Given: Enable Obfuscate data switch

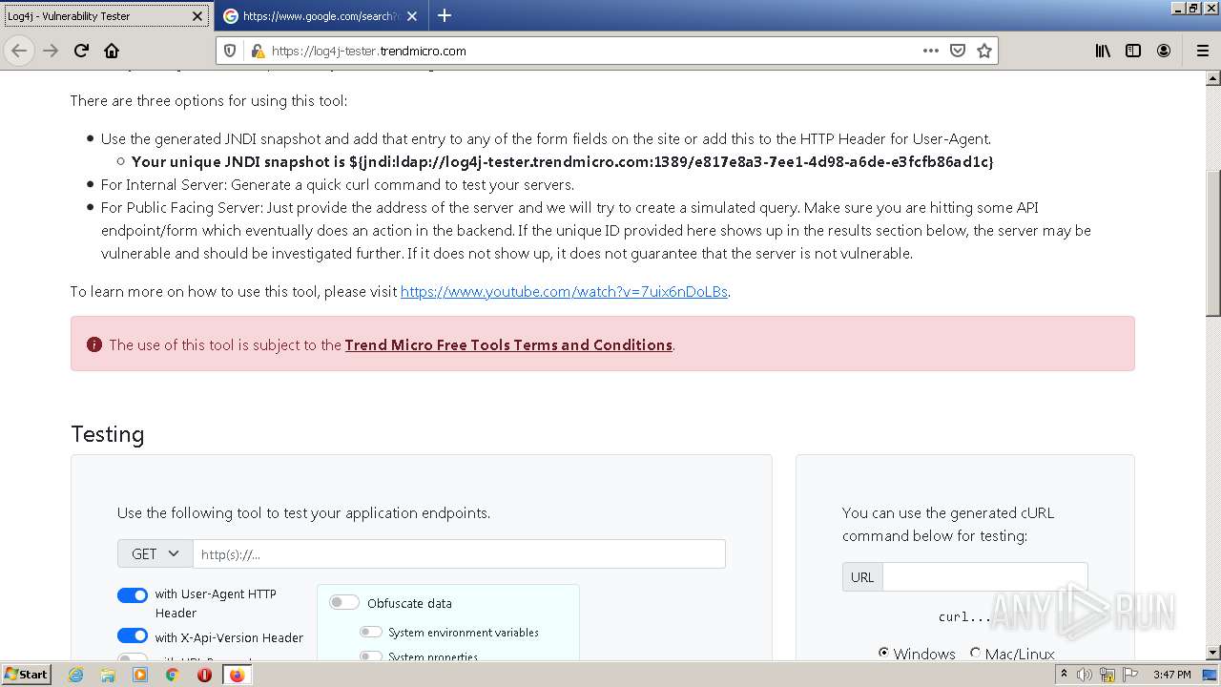Looking at the screenshot, I should tap(344, 602).
